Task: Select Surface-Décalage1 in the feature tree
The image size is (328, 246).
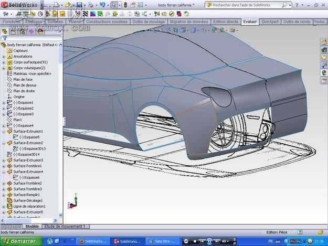Action: click(28, 201)
